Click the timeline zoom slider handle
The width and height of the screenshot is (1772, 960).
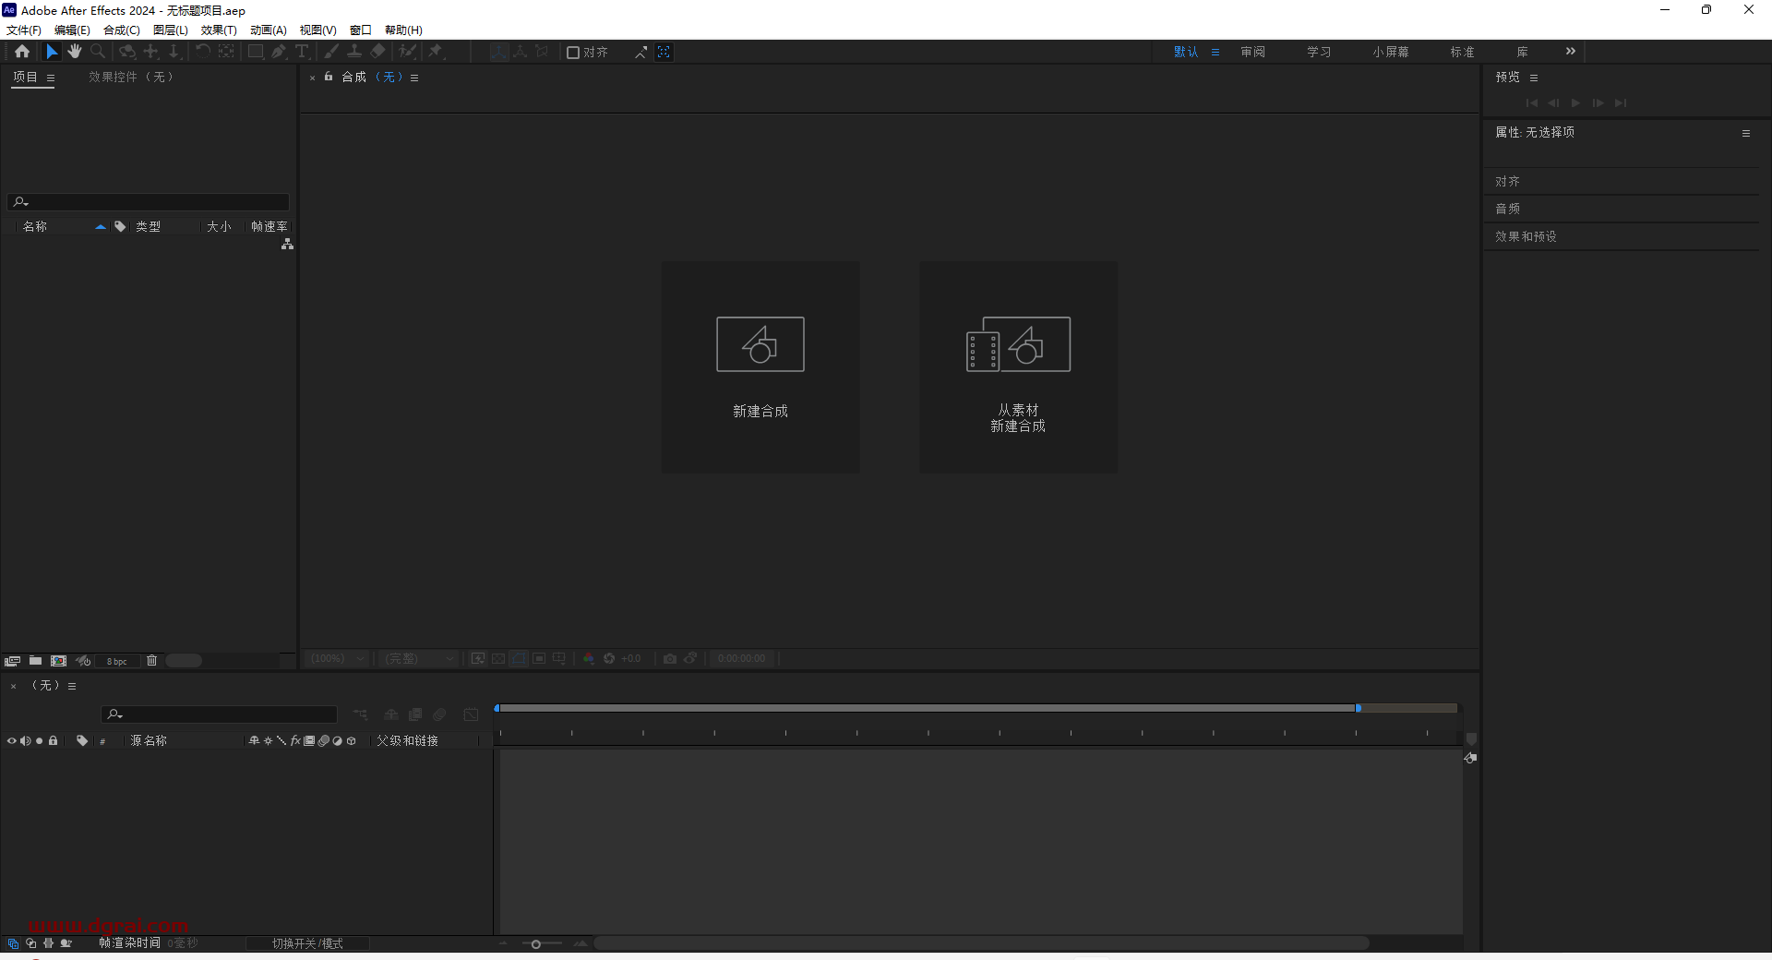point(536,943)
